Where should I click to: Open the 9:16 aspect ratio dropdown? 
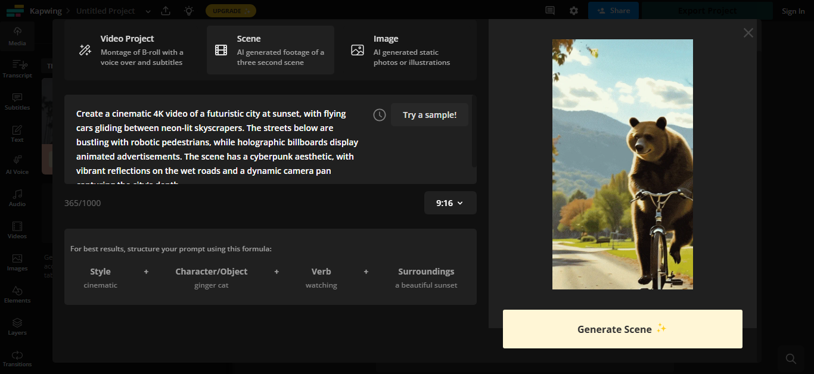coord(451,203)
